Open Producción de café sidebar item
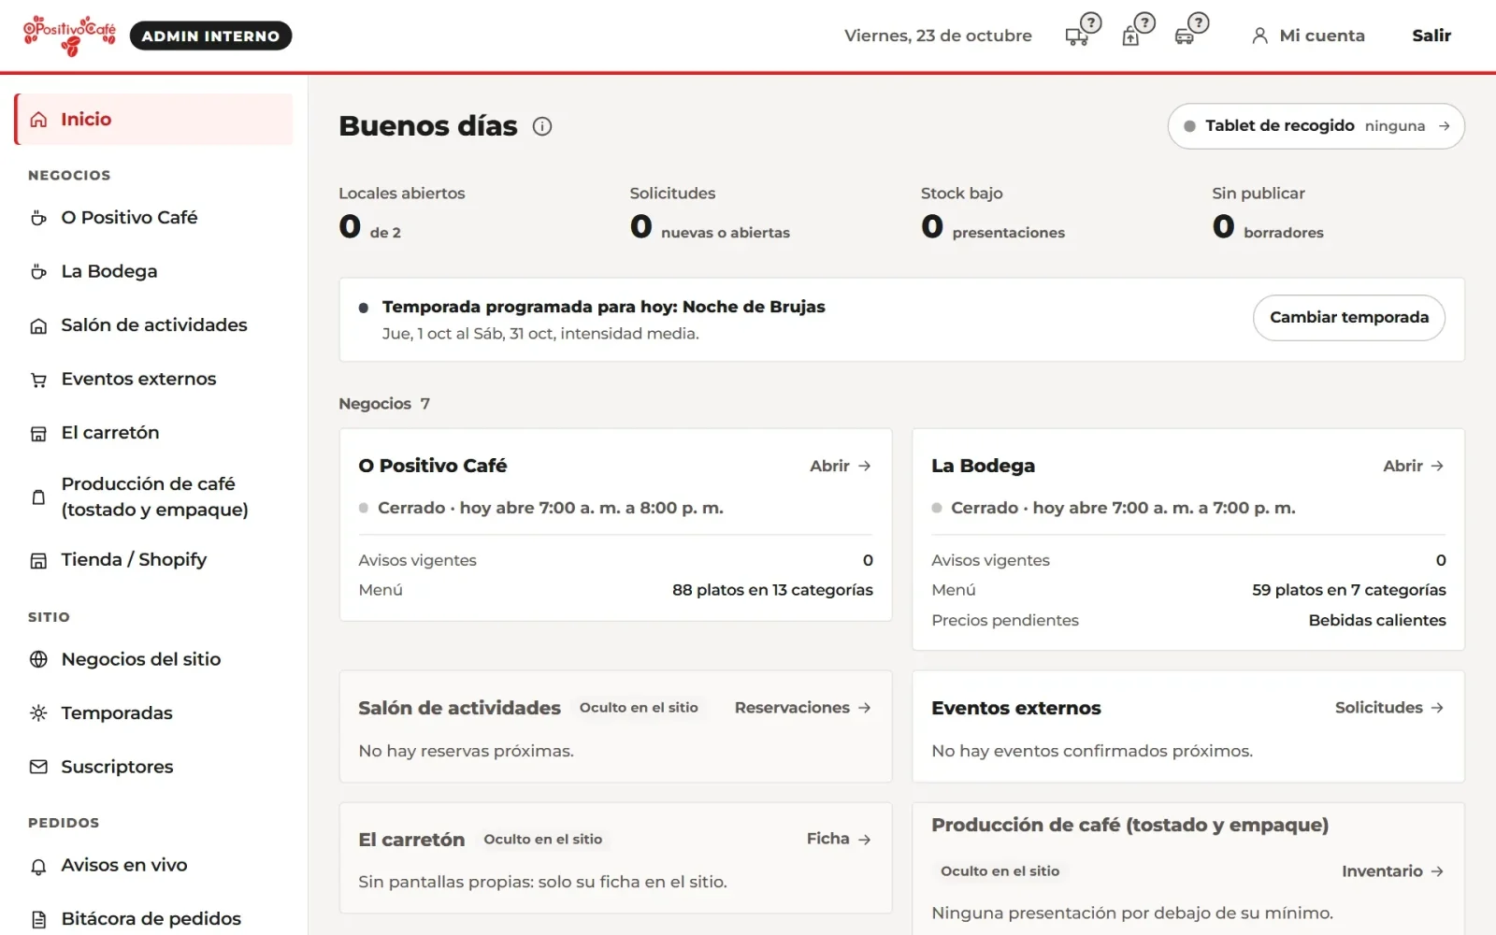 [x=153, y=496]
